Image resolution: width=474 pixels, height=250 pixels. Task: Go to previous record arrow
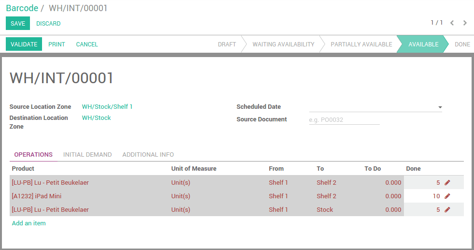pyautogui.click(x=452, y=23)
